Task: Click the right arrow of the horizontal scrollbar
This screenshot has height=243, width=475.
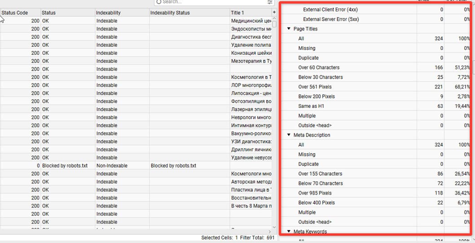Action: [270, 231]
